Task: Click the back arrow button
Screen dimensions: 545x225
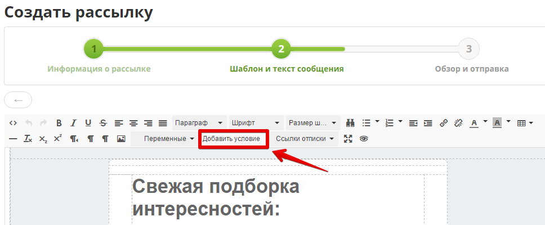Action: pos(18,100)
